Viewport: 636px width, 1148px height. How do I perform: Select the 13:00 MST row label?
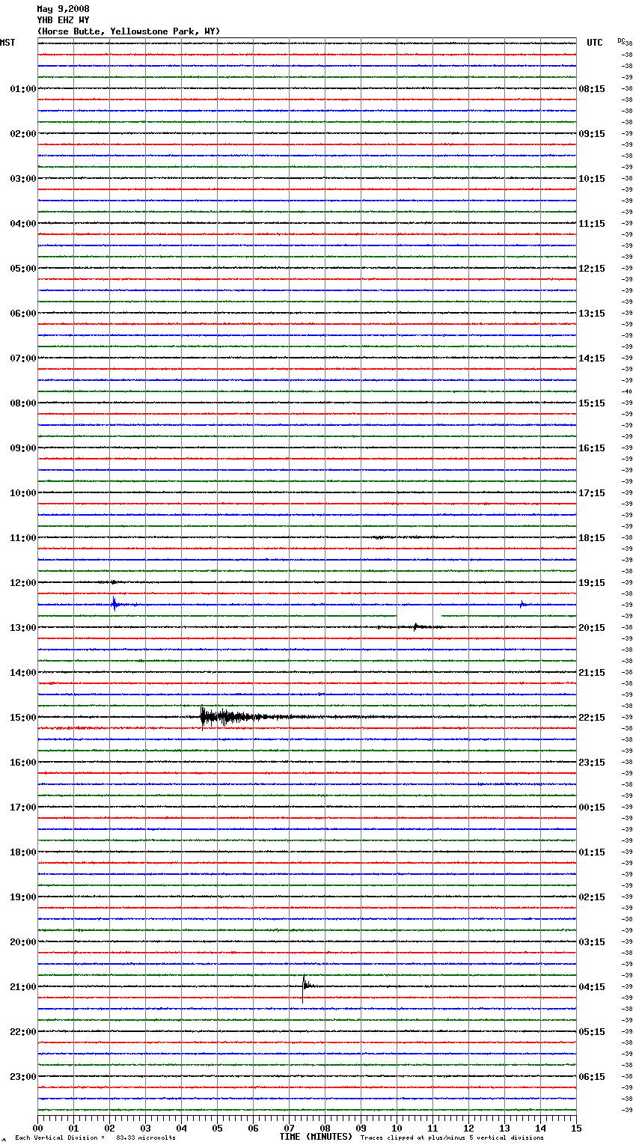coord(23,628)
